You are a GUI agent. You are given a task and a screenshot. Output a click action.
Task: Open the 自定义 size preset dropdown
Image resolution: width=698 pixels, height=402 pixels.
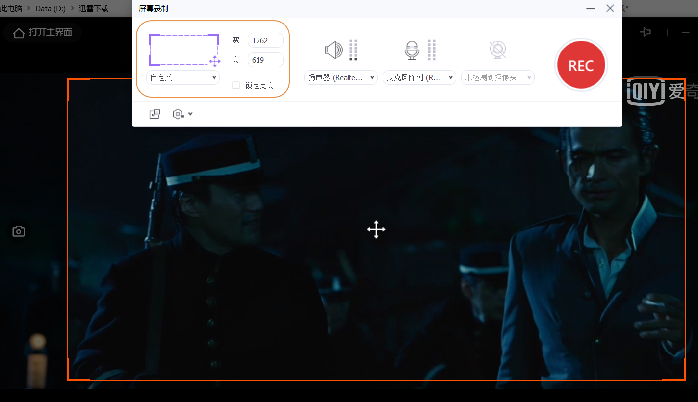point(182,77)
